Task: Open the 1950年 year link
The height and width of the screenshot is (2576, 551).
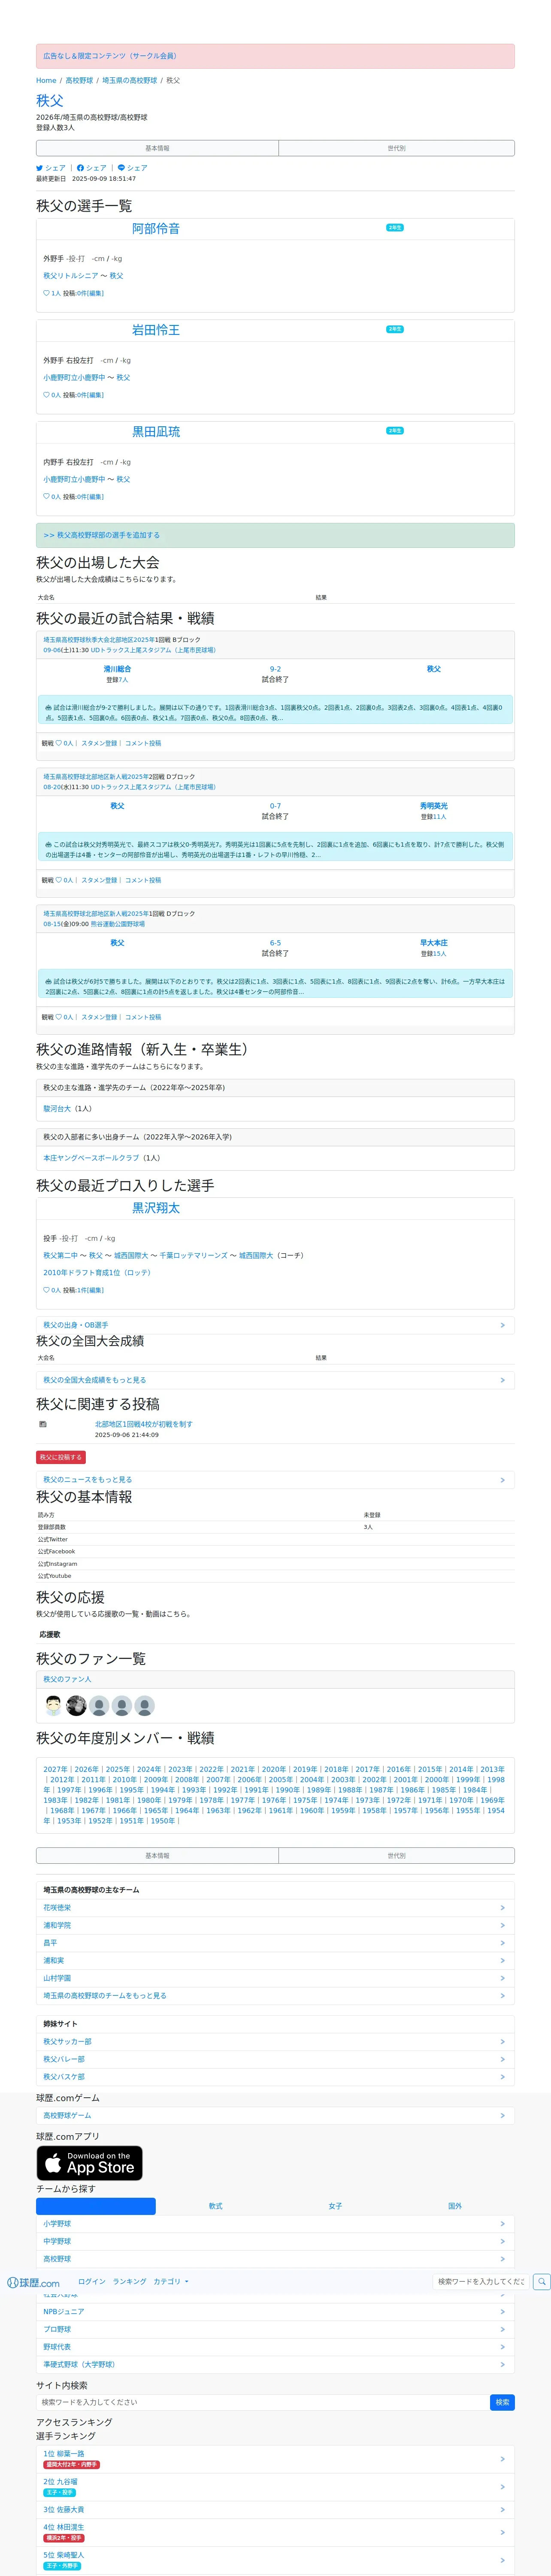Action: tap(162, 1821)
